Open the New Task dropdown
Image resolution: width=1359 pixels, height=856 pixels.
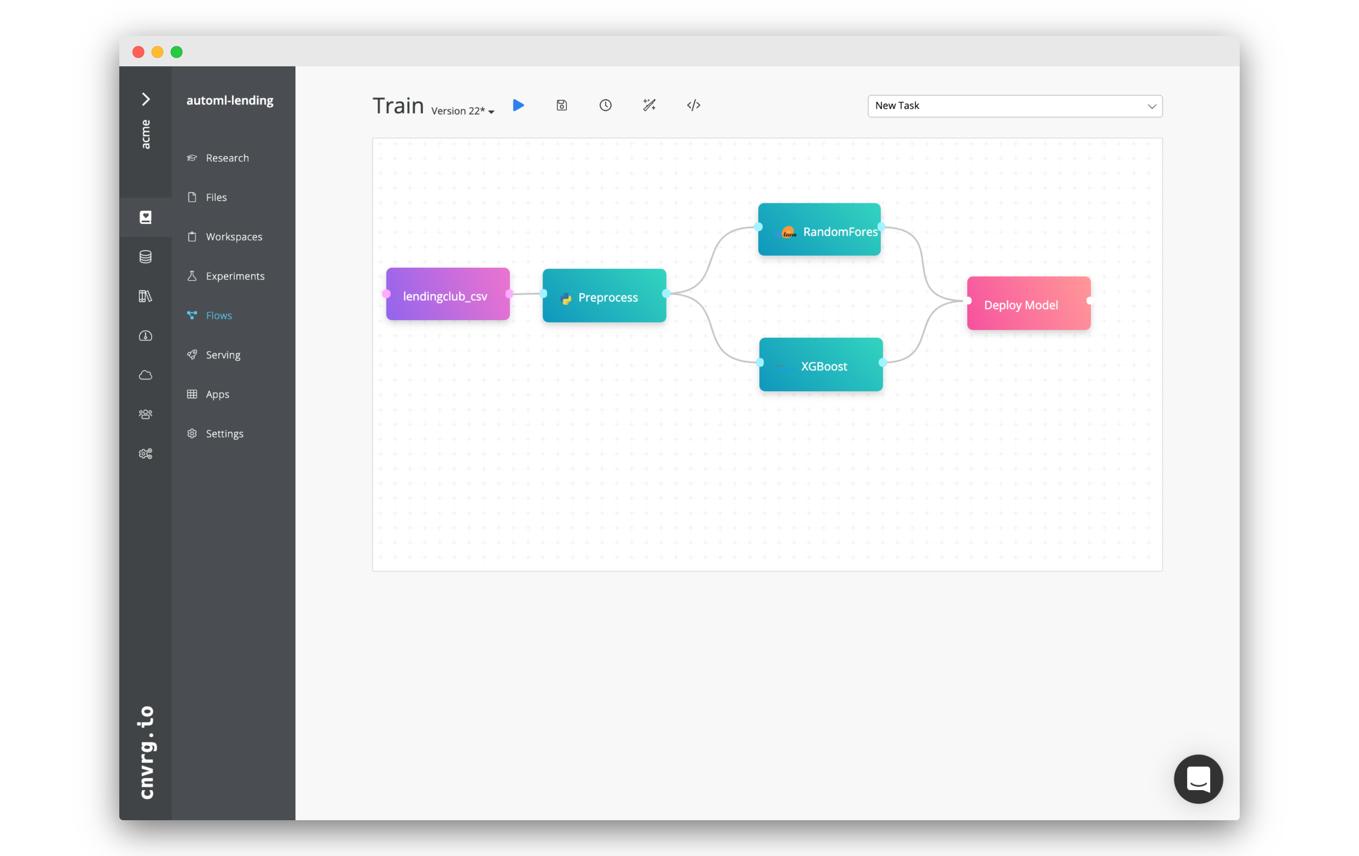click(1014, 106)
